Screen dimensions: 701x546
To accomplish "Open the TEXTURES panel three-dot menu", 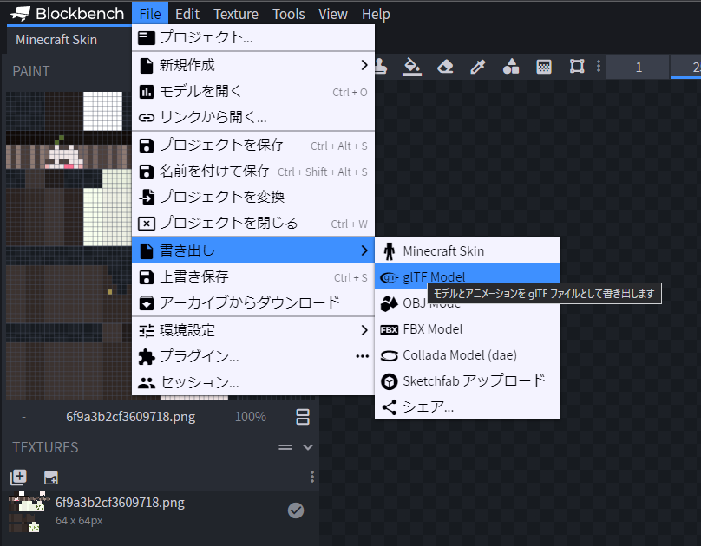I will pos(312,477).
